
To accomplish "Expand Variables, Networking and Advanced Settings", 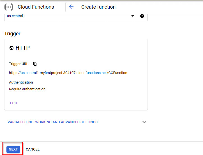I will [x=52, y=122].
